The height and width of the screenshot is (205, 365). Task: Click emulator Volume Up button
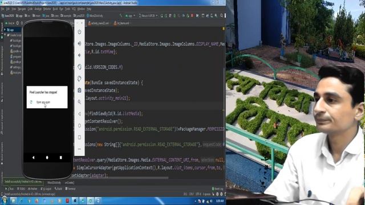79,43
